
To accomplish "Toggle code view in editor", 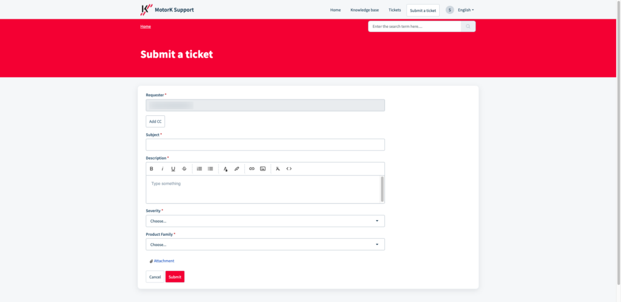I will 289,169.
